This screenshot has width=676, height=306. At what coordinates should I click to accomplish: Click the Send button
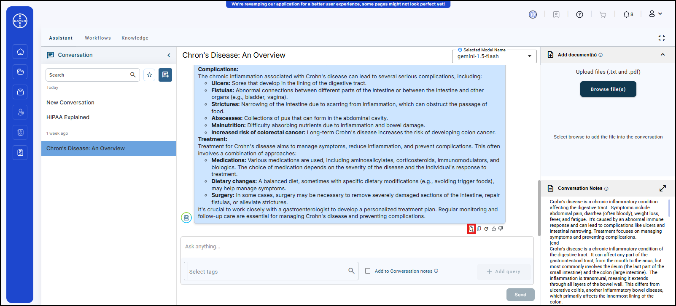point(520,295)
